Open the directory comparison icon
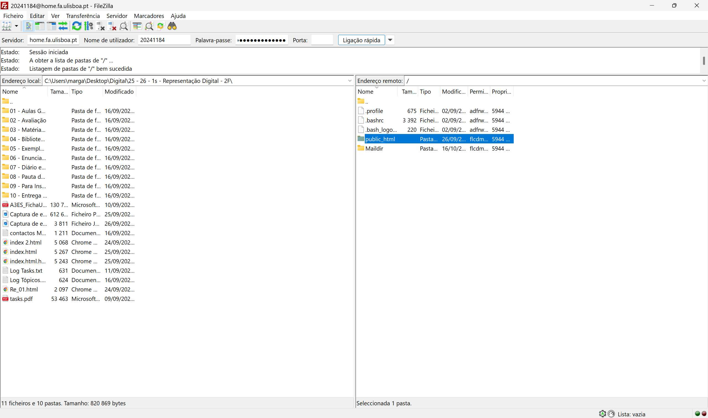The width and height of the screenshot is (708, 418). [149, 26]
